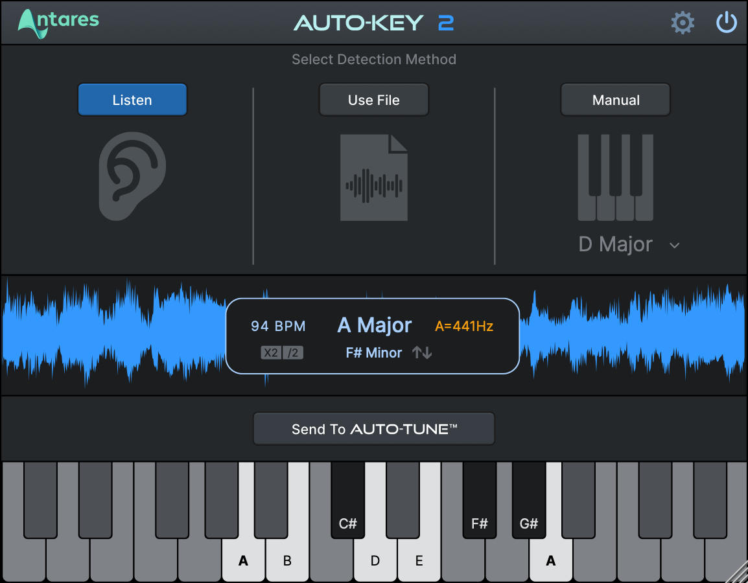
Task: Open the D Major key dropdown
Action: click(x=614, y=245)
